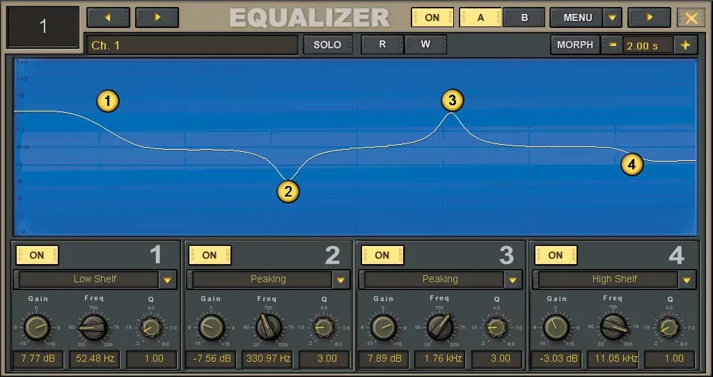
Task: Click the 2.00 s morph time field
Action: point(648,45)
